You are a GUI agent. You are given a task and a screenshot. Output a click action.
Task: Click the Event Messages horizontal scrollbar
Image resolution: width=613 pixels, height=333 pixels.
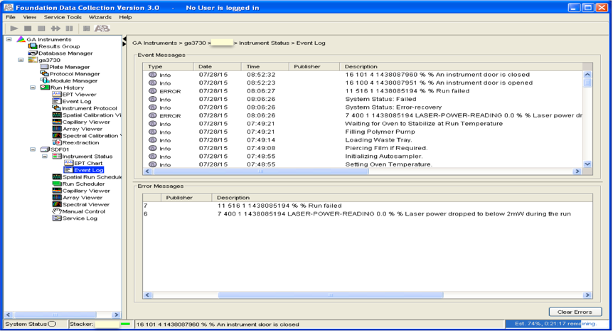coord(313,171)
